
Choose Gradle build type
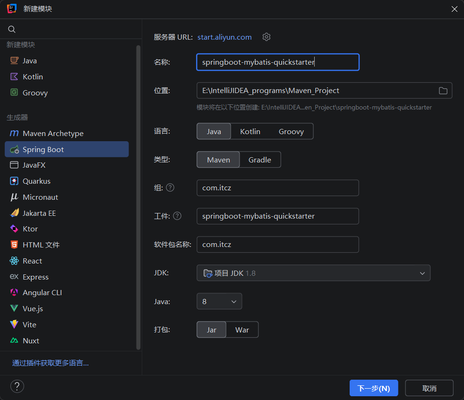260,160
